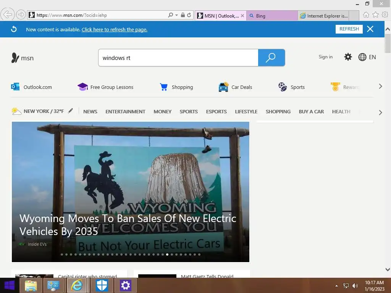
Task: Open New York 32°F weather
Action: (38, 111)
